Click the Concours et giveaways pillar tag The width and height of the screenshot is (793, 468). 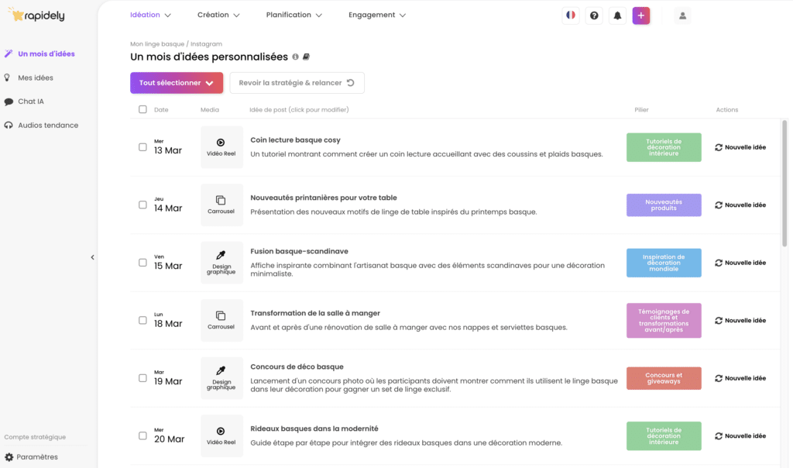pyautogui.click(x=664, y=378)
